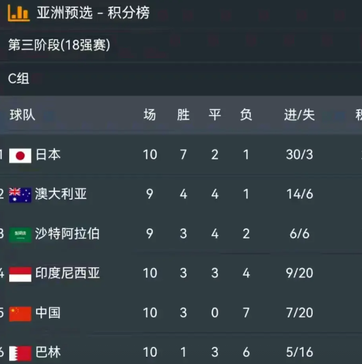This screenshot has width=362, height=364.
Task: Click the Australia flag icon
Action: pos(20,195)
